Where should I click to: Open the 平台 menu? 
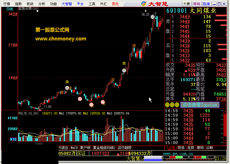[x=80, y=4]
